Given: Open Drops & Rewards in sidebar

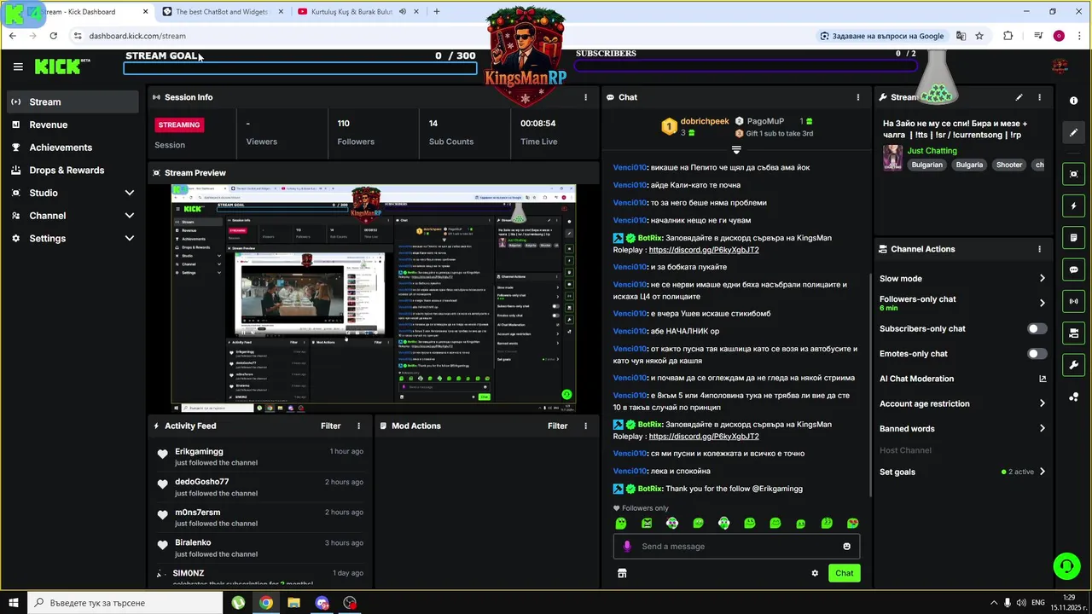Looking at the screenshot, I should click(73, 170).
